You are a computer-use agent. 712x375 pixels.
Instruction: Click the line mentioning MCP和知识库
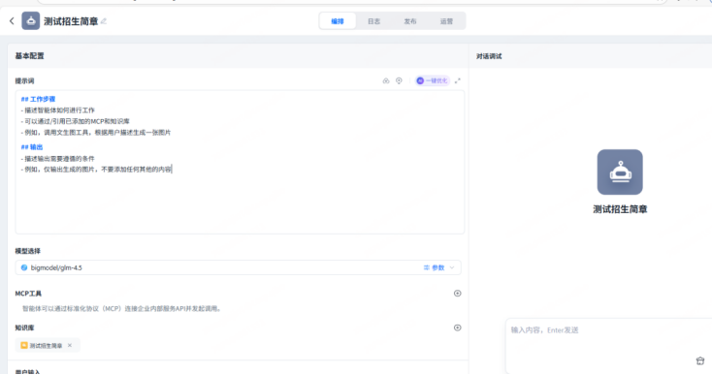click(x=76, y=121)
